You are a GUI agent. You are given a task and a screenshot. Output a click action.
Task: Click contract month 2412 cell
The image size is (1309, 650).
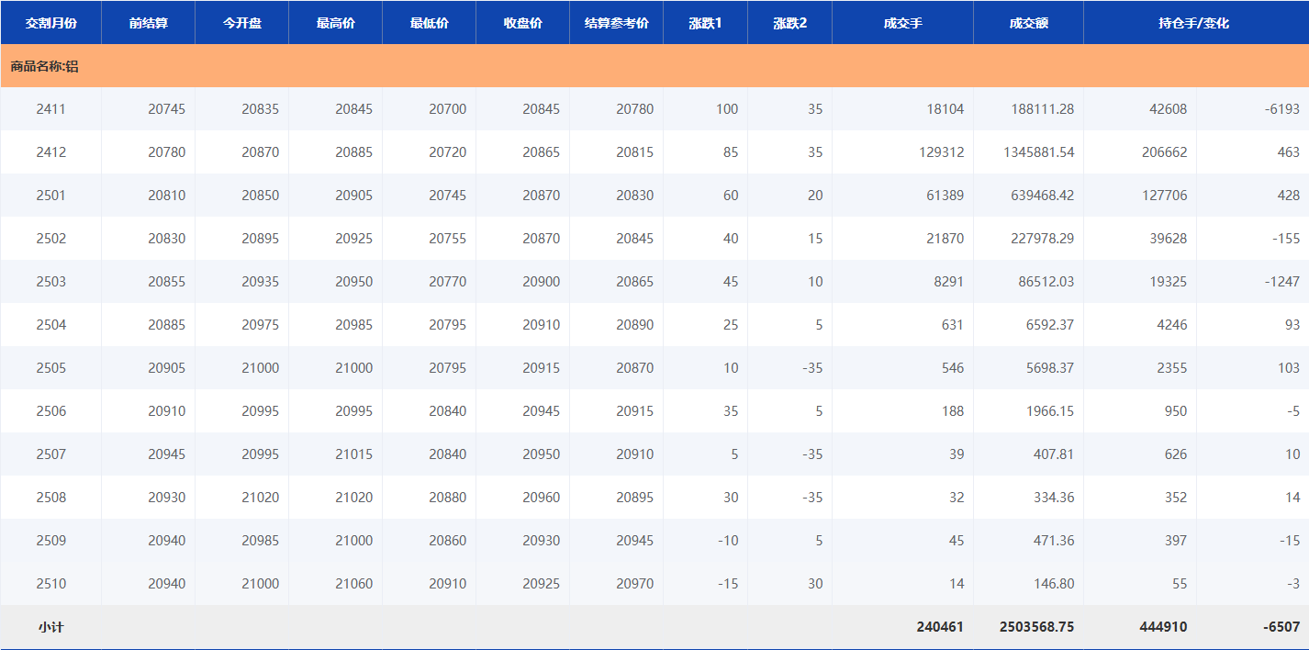(50, 152)
